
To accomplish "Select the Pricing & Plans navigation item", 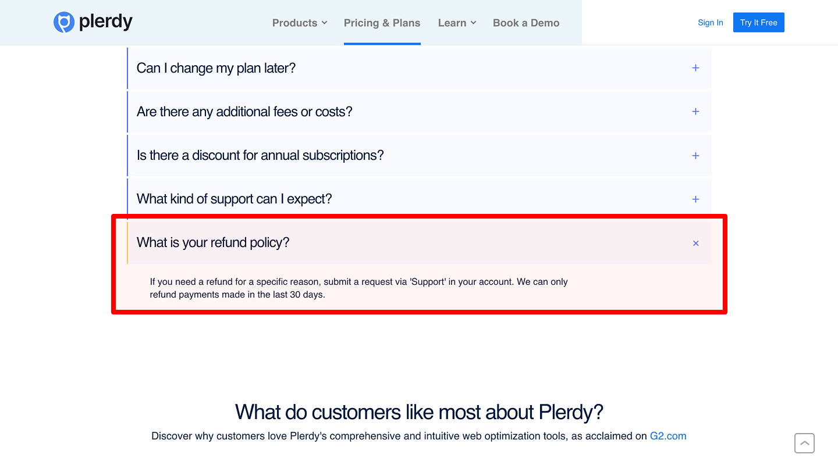I will [382, 23].
